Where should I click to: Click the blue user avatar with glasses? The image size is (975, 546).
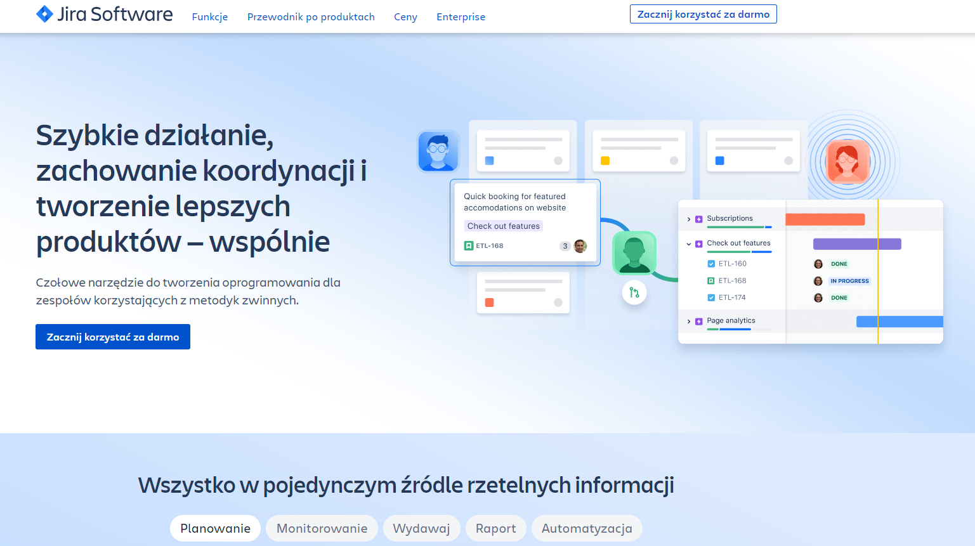438,152
